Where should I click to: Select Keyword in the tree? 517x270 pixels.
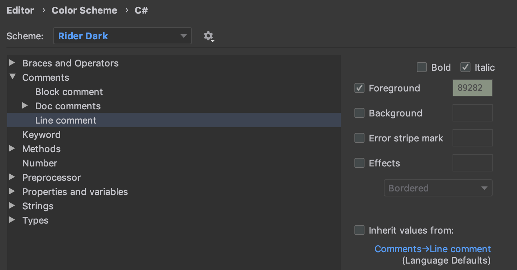click(x=41, y=134)
